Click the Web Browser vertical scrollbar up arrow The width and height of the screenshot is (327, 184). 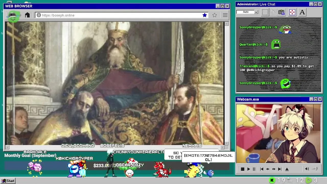(226, 24)
